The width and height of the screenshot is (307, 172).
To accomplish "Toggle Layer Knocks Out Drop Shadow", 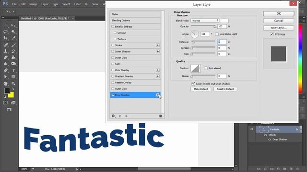I will tap(193, 84).
